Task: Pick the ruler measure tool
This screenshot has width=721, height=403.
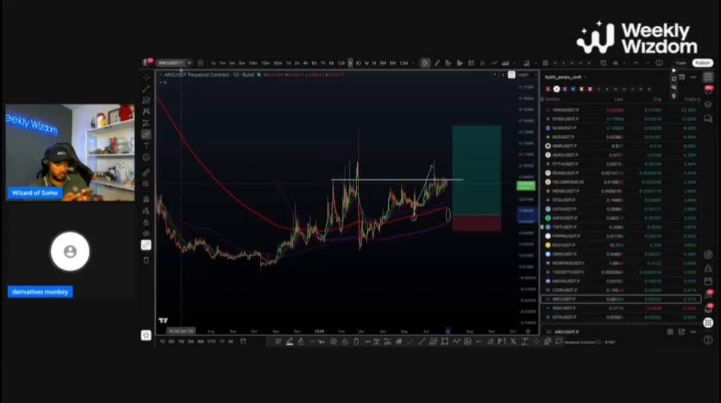Action: (146, 172)
